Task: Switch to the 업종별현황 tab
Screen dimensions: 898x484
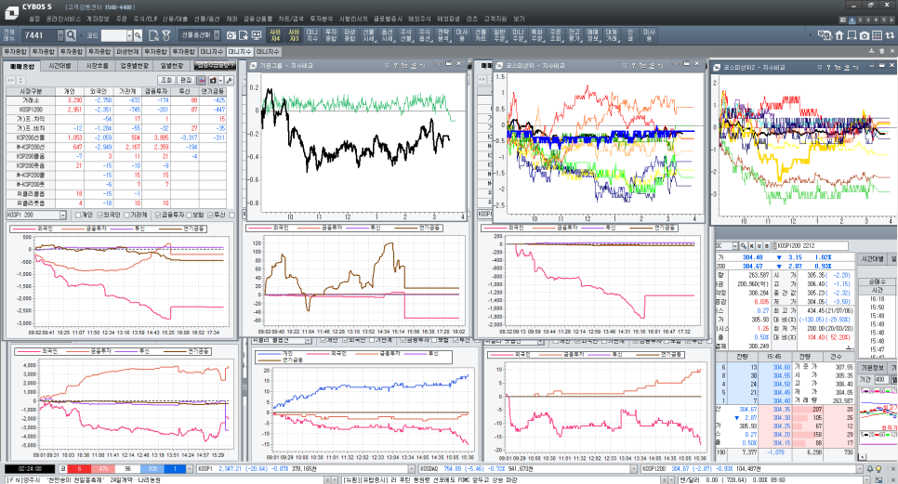Action: pyautogui.click(x=135, y=66)
